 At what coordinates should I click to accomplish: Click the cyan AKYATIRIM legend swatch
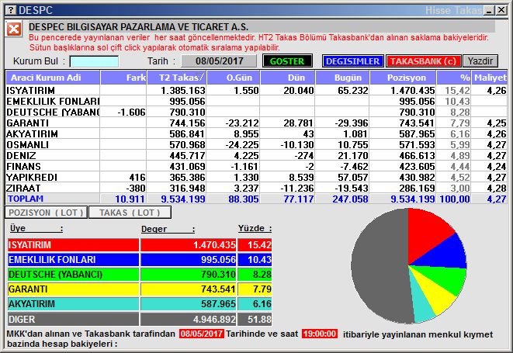tap(73, 304)
